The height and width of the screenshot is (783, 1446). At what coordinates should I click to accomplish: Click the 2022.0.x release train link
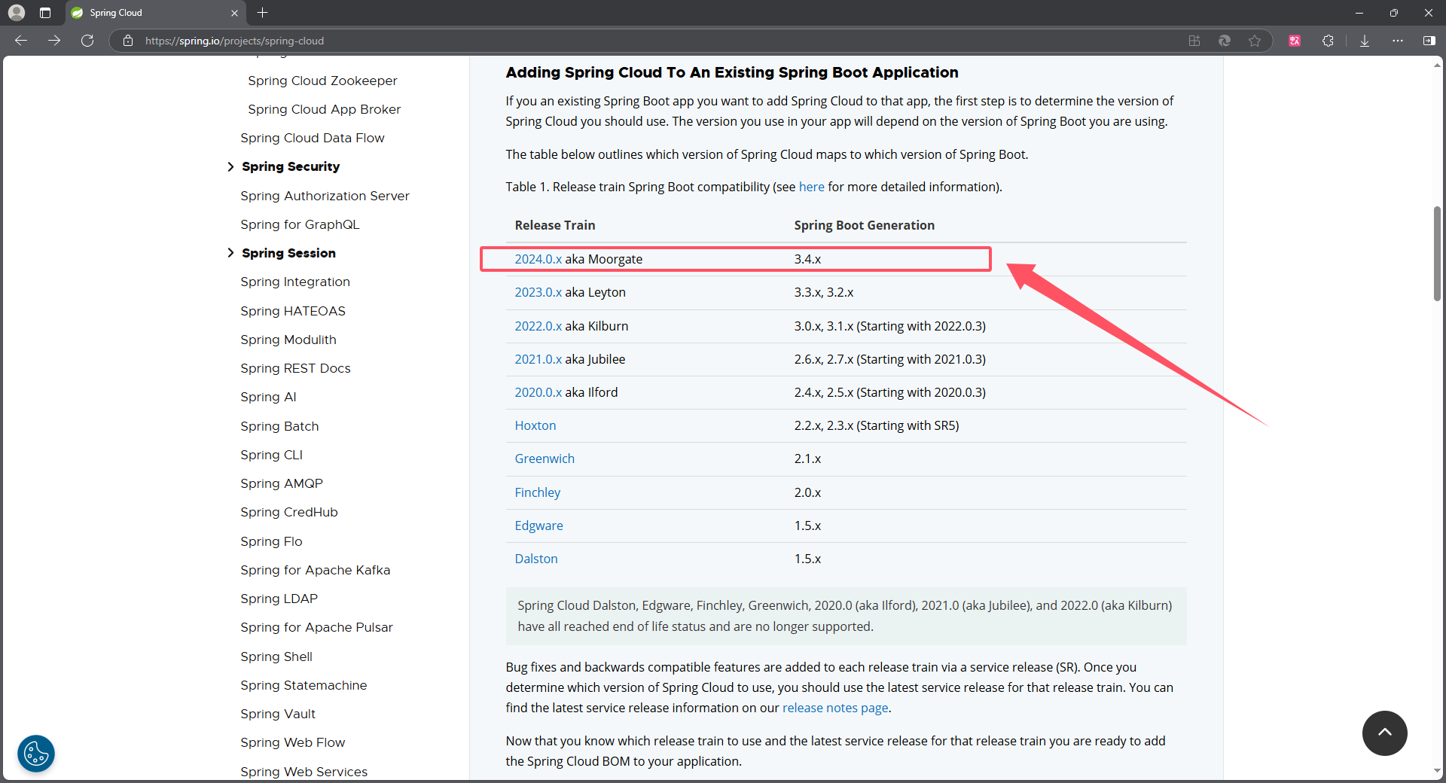click(x=538, y=326)
